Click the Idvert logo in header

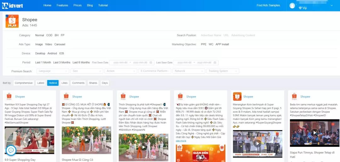click(x=13, y=5)
